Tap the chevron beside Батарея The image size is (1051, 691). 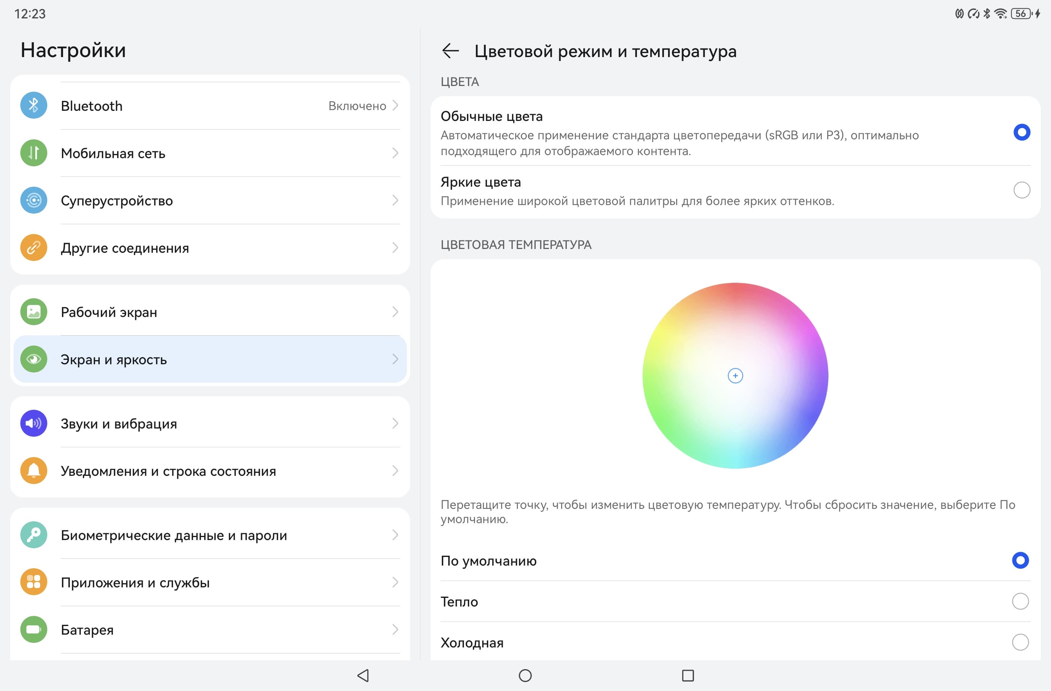pos(395,629)
